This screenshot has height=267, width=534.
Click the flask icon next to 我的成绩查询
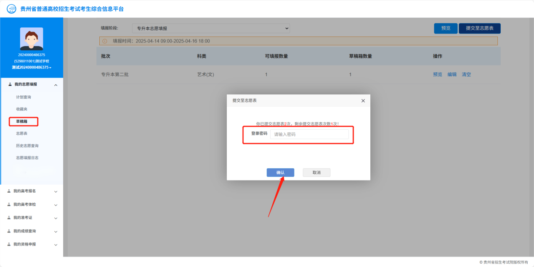coord(9,231)
